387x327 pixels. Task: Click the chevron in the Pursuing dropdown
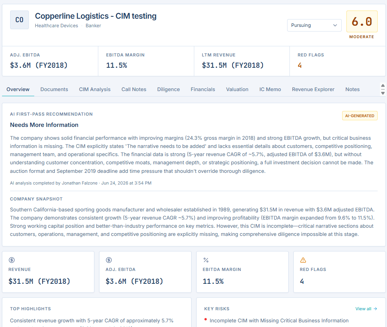(x=335, y=25)
